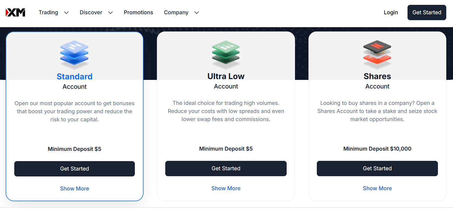Image resolution: width=453 pixels, height=209 pixels.
Task: Show more about the Standard Account
Action: [x=75, y=189]
